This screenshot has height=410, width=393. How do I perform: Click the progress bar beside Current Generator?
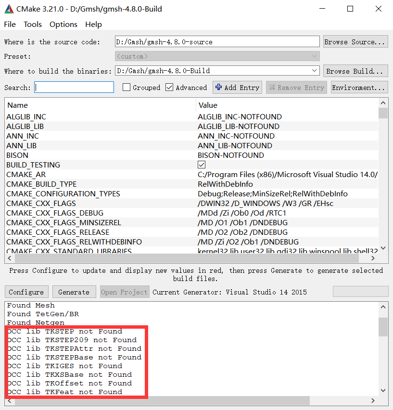pyautogui.click(x=360, y=291)
